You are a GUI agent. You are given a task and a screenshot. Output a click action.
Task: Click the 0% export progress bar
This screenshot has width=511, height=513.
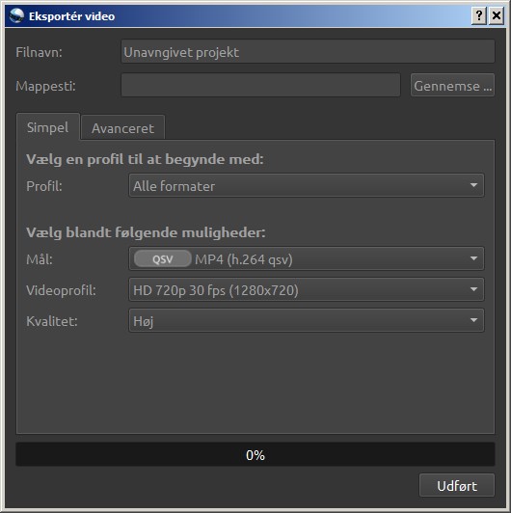click(255, 454)
